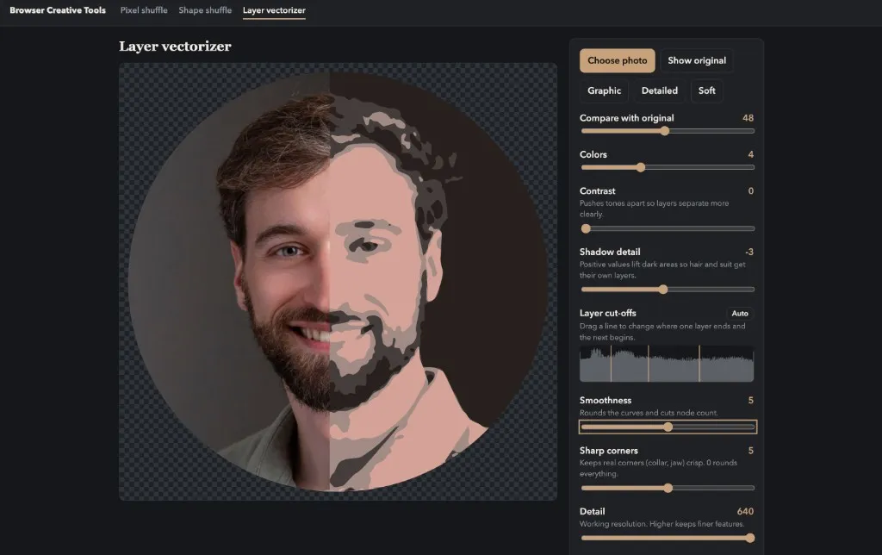Click the Sharp corners label

pyautogui.click(x=609, y=451)
